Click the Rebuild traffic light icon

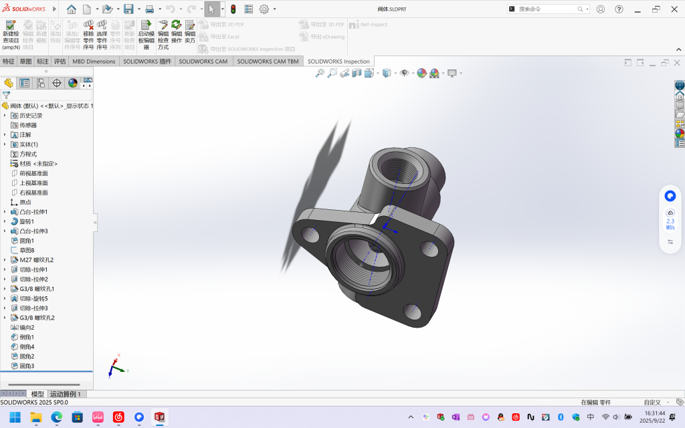tap(233, 9)
